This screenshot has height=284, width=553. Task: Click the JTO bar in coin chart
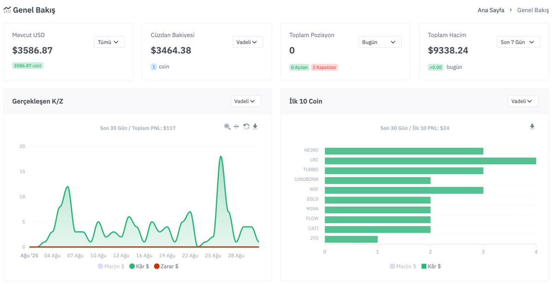351,239
